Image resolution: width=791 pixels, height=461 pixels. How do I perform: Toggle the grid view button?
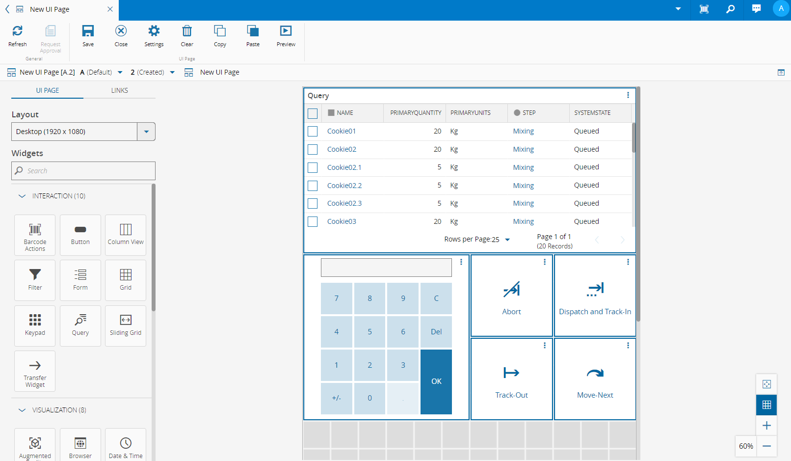click(x=766, y=405)
